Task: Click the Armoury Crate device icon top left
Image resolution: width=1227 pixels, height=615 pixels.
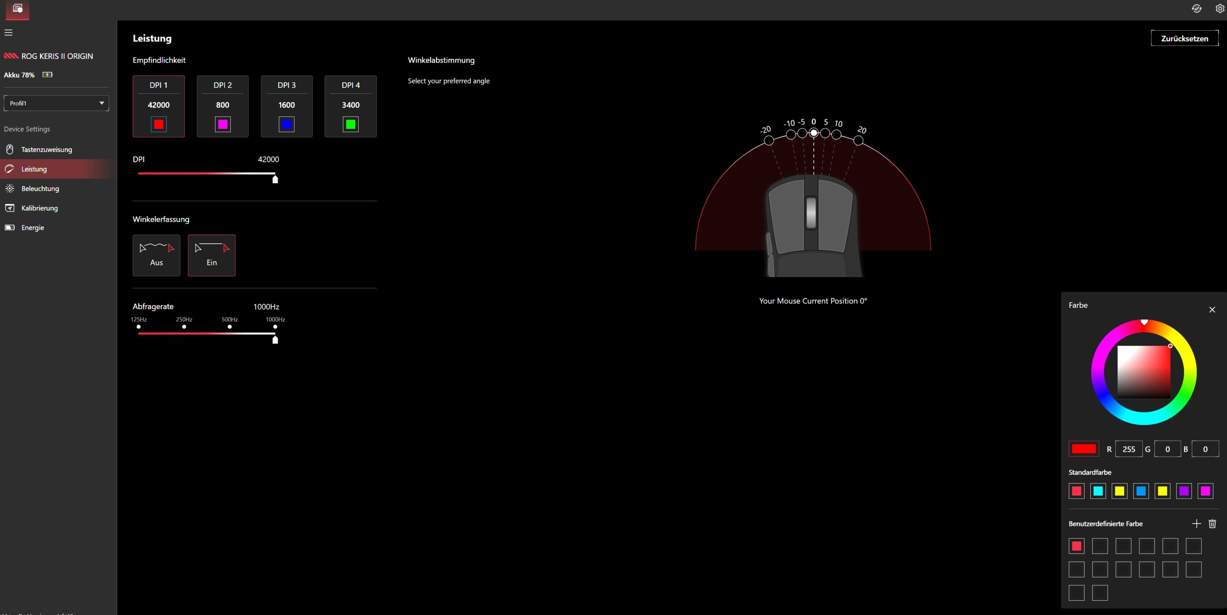Action: [x=18, y=9]
